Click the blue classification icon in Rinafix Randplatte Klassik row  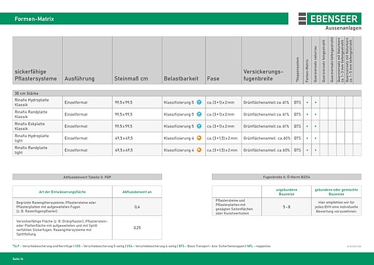tap(199, 114)
